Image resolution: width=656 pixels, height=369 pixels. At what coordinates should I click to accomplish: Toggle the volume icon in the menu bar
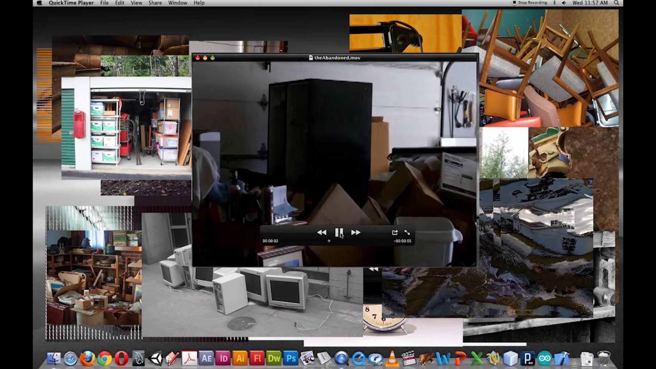564,3
